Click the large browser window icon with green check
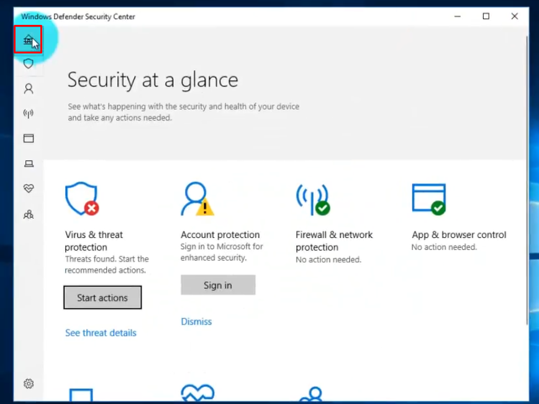Viewport: 539px width, 404px height. click(x=429, y=199)
